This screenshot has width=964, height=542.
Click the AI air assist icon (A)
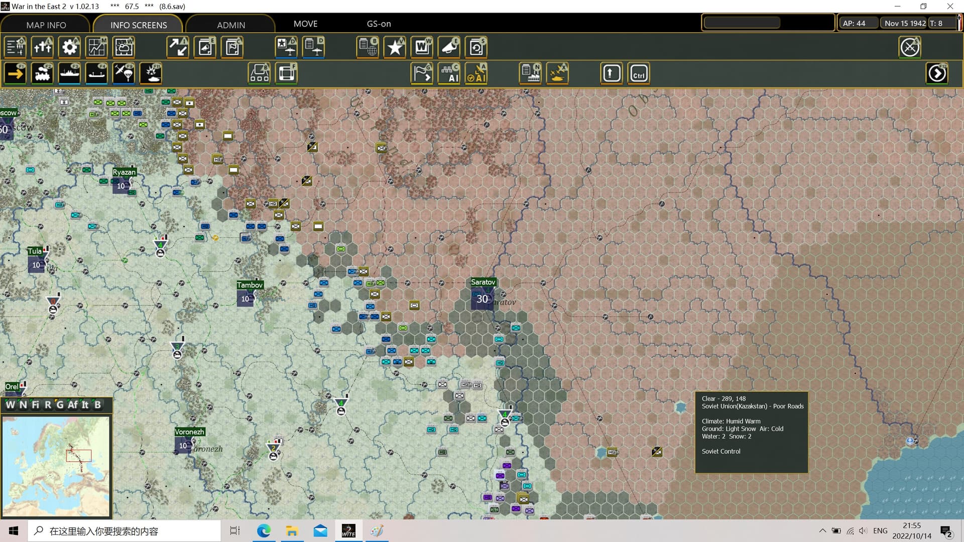pos(476,73)
